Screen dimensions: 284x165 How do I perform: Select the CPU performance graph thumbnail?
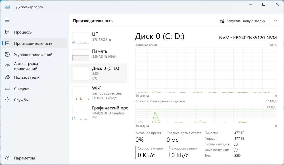pyautogui.click(x=81, y=38)
